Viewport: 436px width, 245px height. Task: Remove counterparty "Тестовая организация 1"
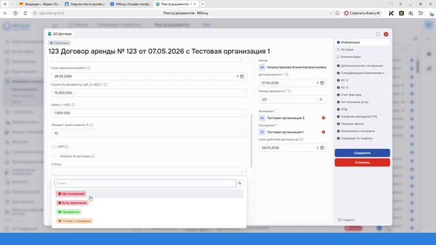(x=324, y=132)
